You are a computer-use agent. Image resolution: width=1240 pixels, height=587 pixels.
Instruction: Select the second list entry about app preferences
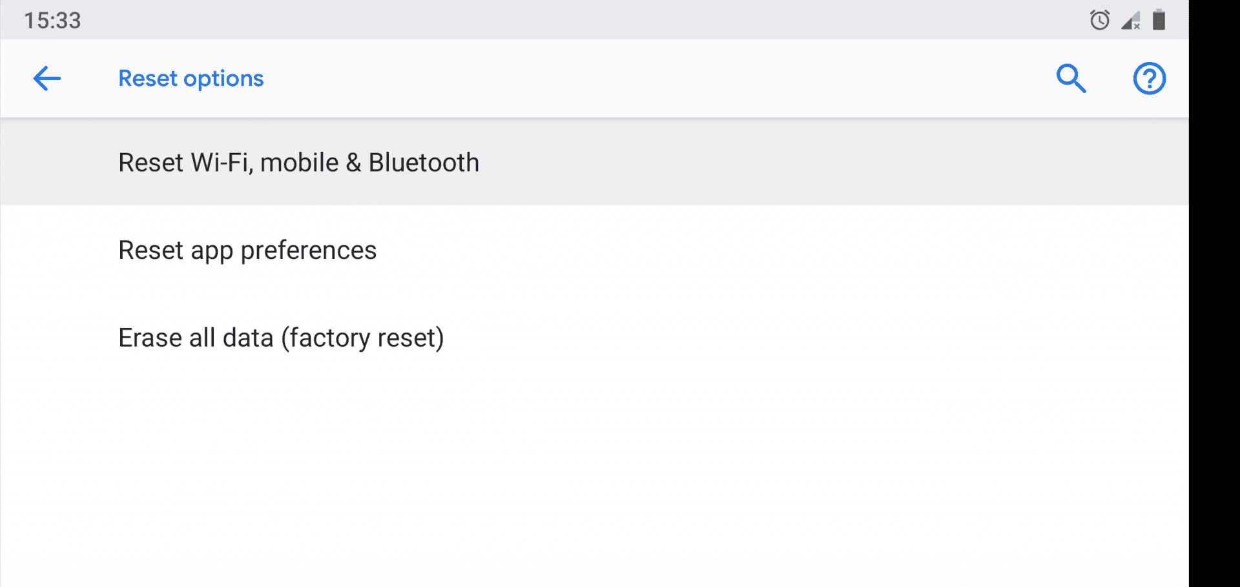(x=247, y=250)
